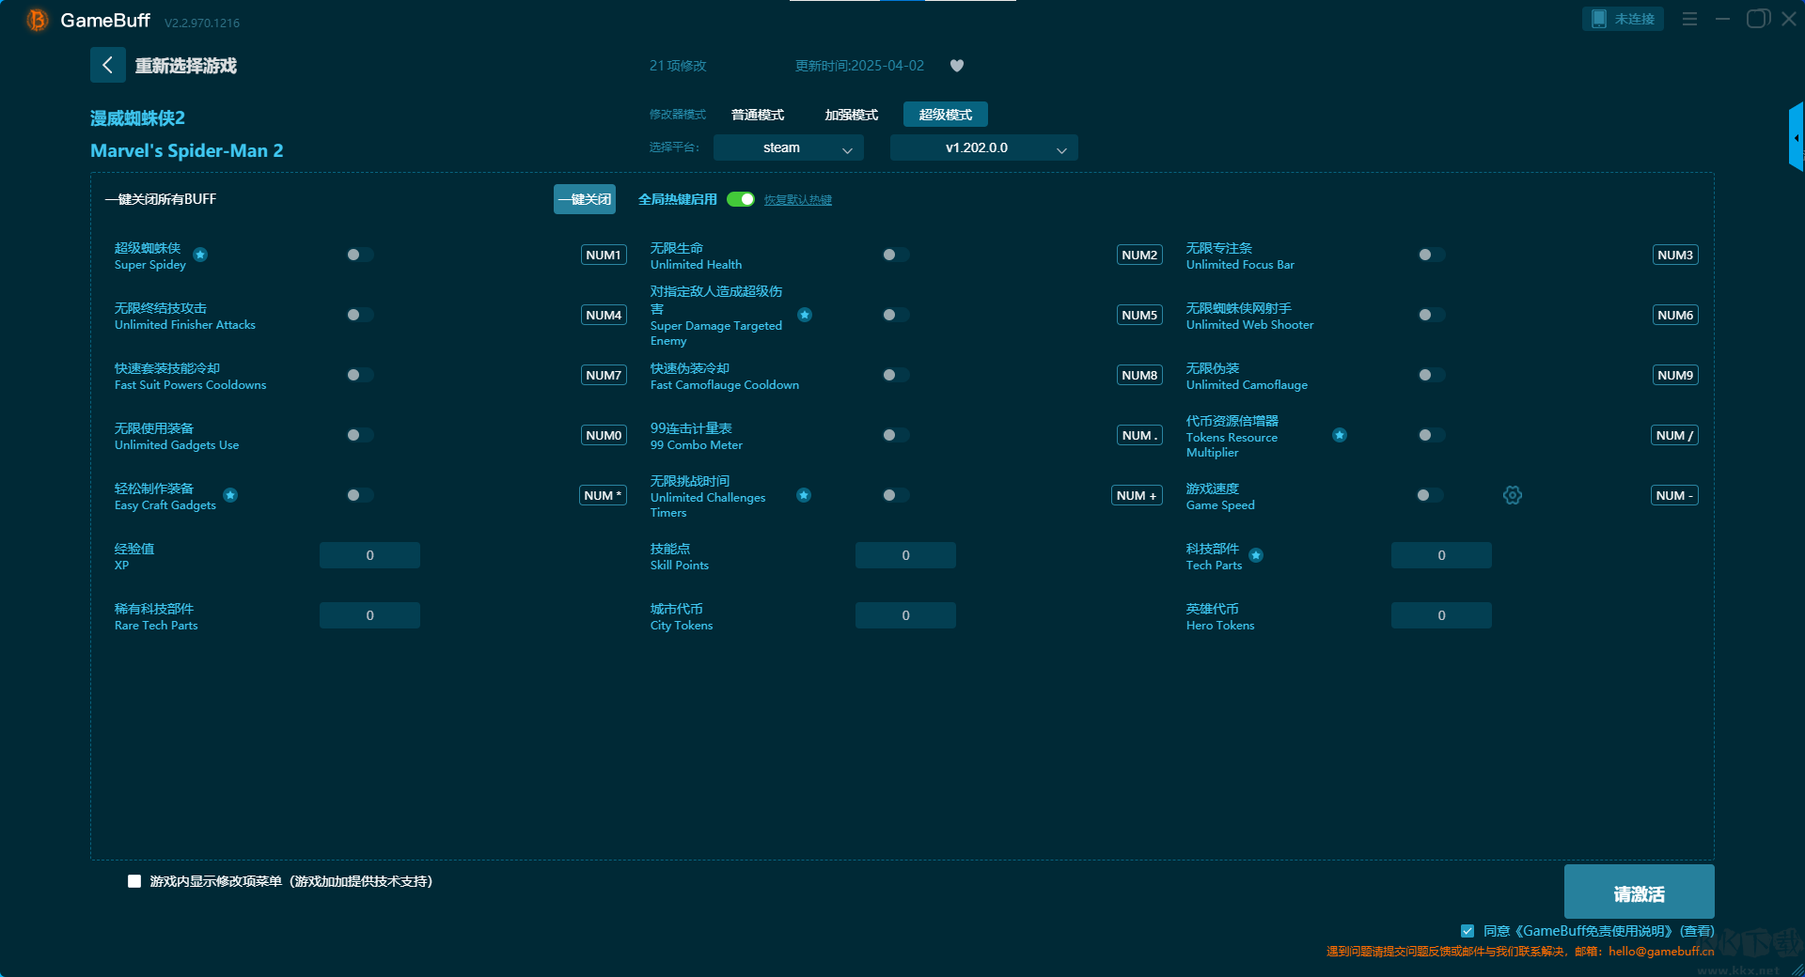Click the star badge beside Super Spidey
The width and height of the screenshot is (1805, 977).
pos(200,255)
